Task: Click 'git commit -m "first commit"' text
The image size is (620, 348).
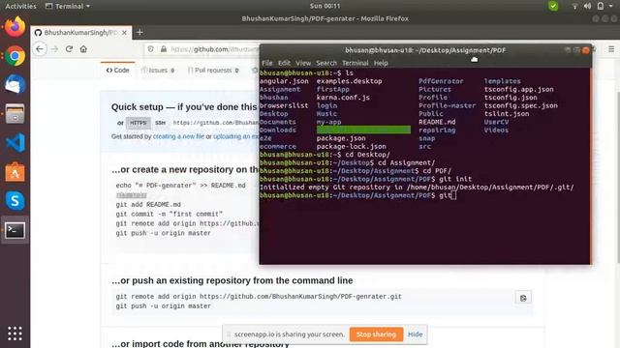Action: click(170, 214)
